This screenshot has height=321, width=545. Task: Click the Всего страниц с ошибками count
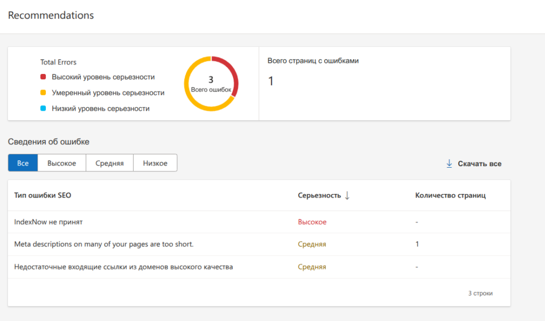click(x=270, y=81)
